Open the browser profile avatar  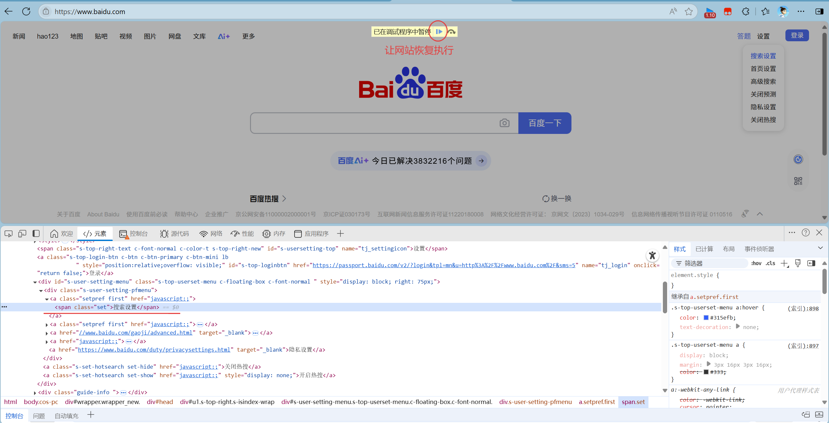click(783, 12)
